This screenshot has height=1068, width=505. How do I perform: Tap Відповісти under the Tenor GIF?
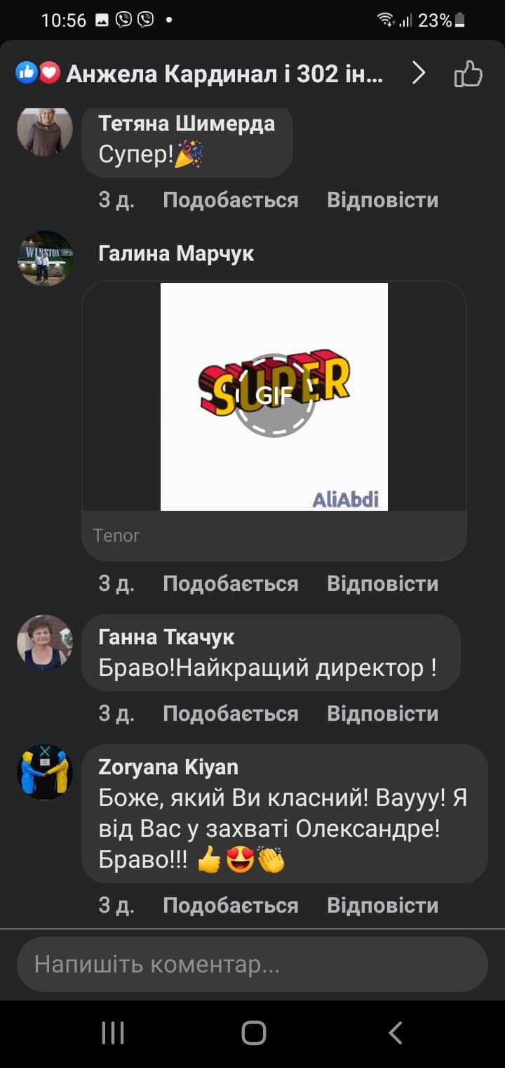pos(382,584)
